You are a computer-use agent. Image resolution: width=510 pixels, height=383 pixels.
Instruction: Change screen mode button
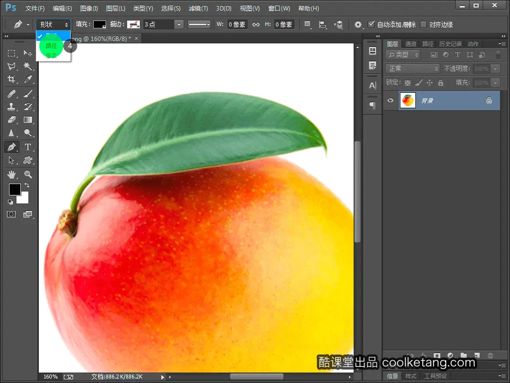coord(28,214)
